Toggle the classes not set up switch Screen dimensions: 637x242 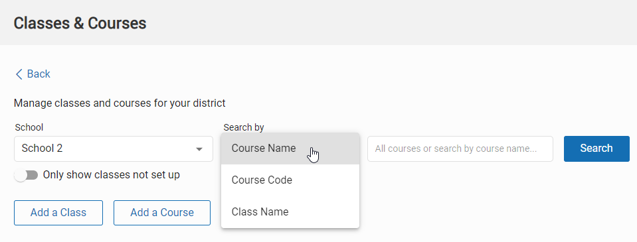click(x=26, y=175)
